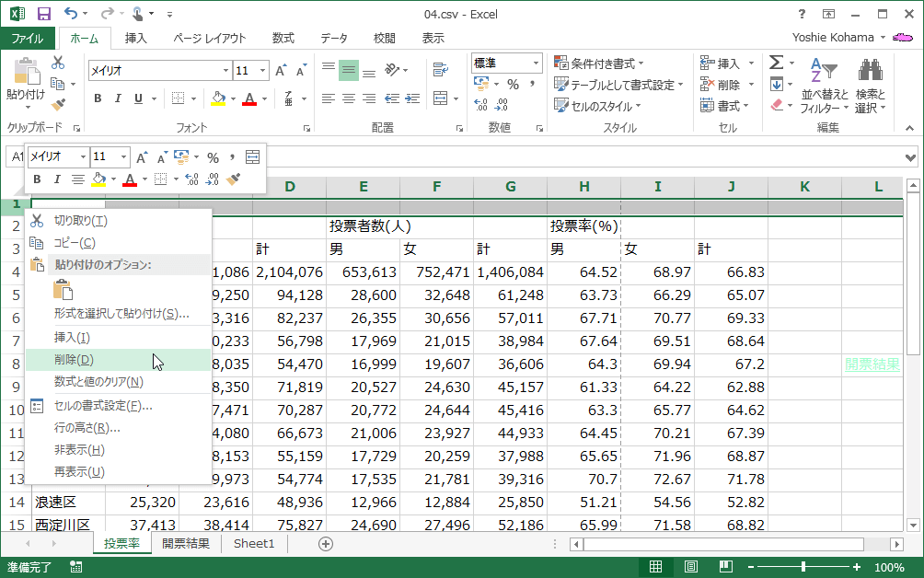The width and height of the screenshot is (924, 578).
Task: Click the 開票結果 hyperlink in column L
Action: (x=872, y=364)
